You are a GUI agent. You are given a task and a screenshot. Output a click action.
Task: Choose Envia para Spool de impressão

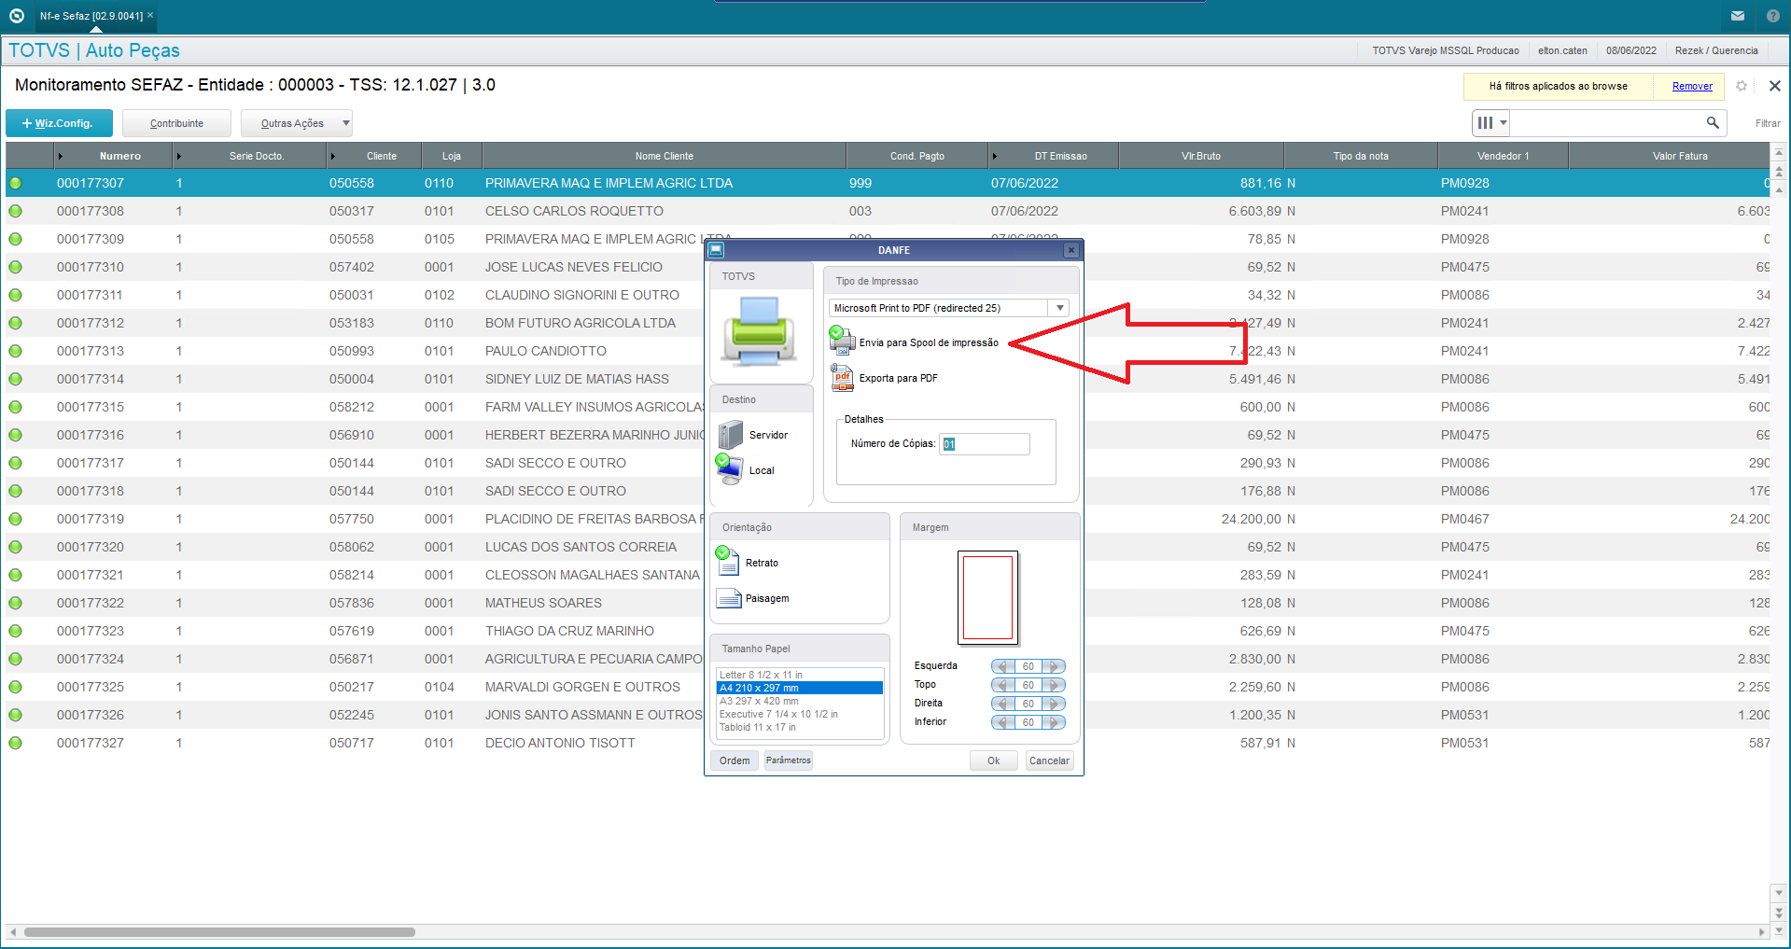(915, 342)
